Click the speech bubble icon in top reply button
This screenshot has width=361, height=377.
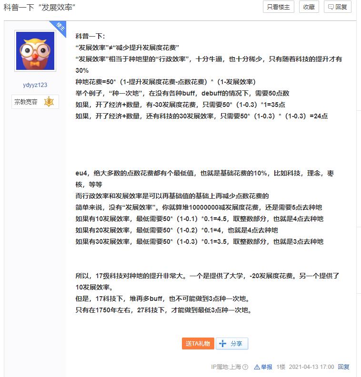pyautogui.click(x=331, y=7)
